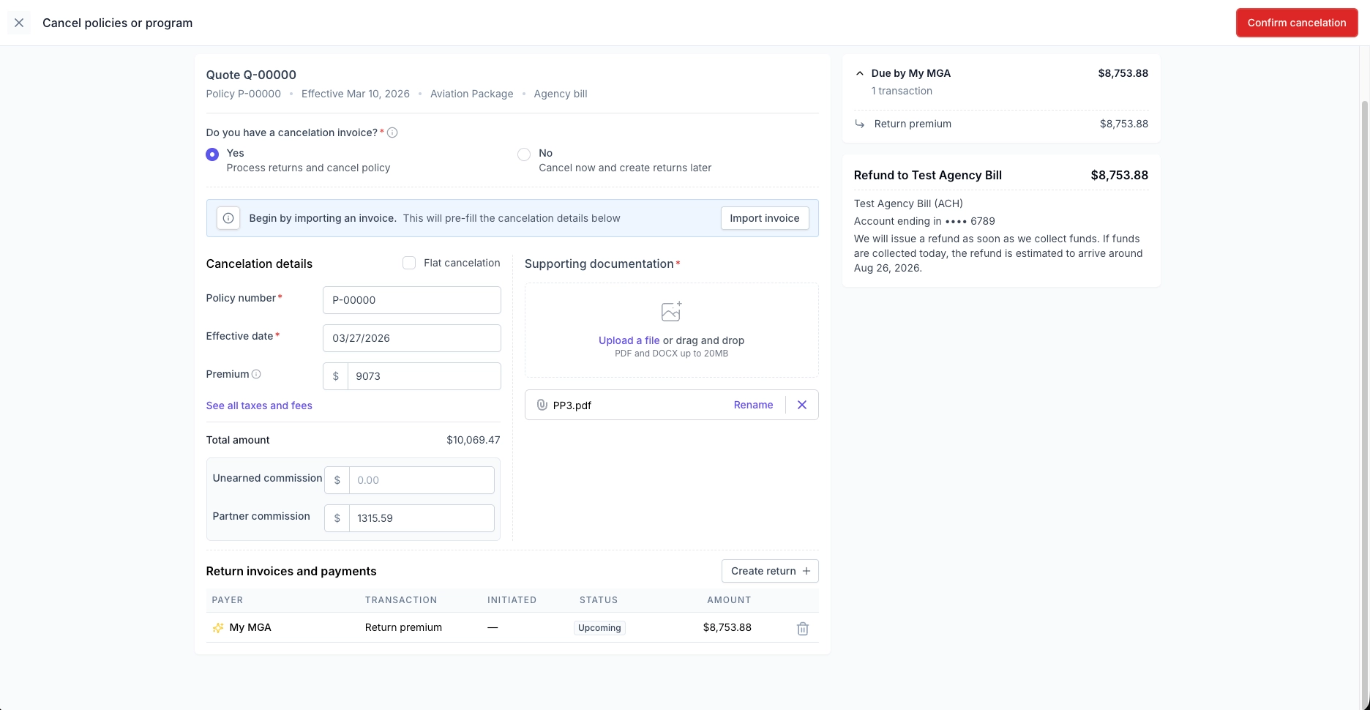Click PAYER column header
Screen dimensions: 1370x710
pyautogui.click(x=228, y=599)
